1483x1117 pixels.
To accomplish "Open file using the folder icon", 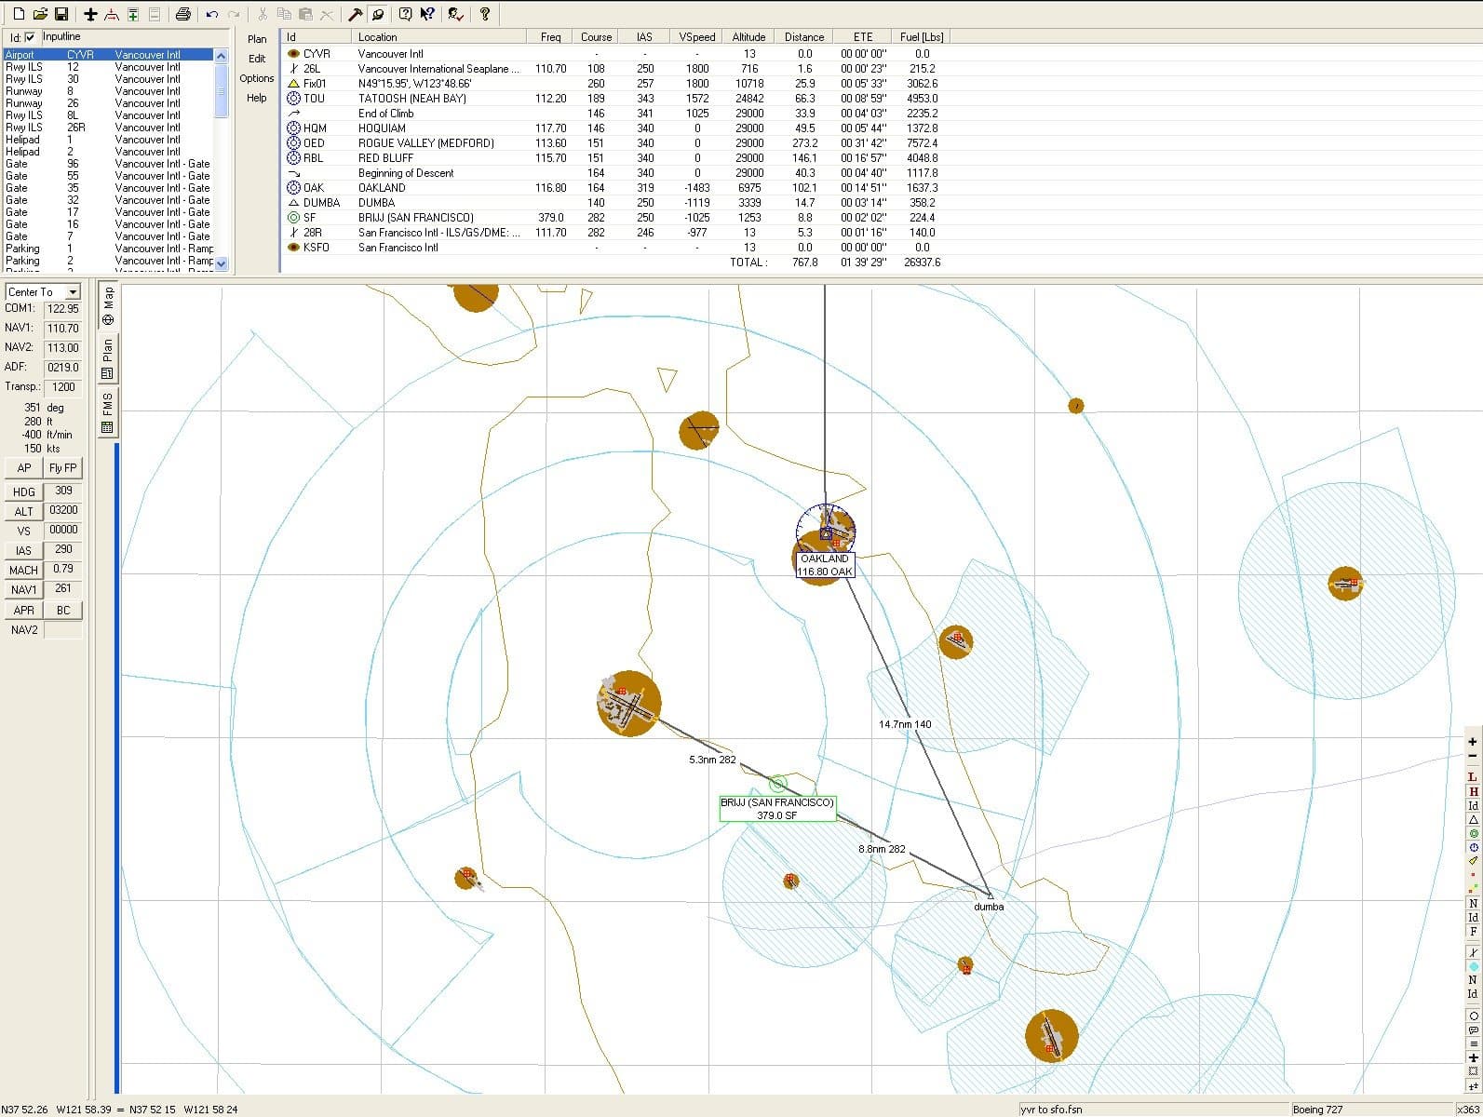I will click(40, 14).
